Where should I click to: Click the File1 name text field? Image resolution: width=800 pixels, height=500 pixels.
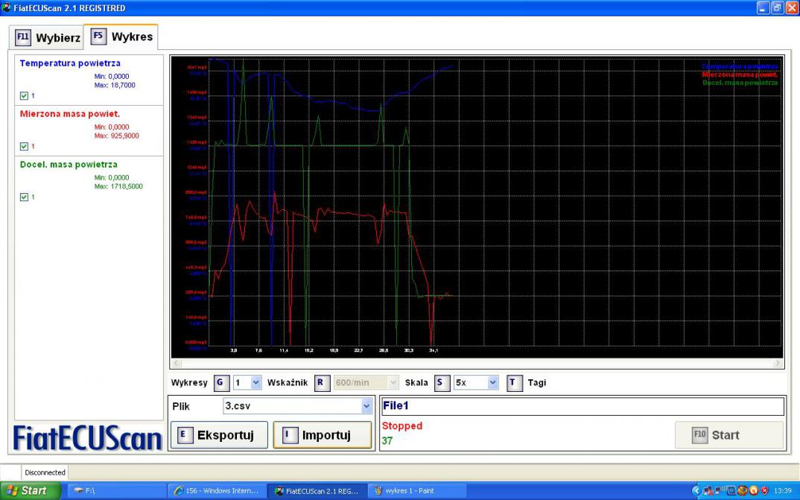tap(582, 406)
